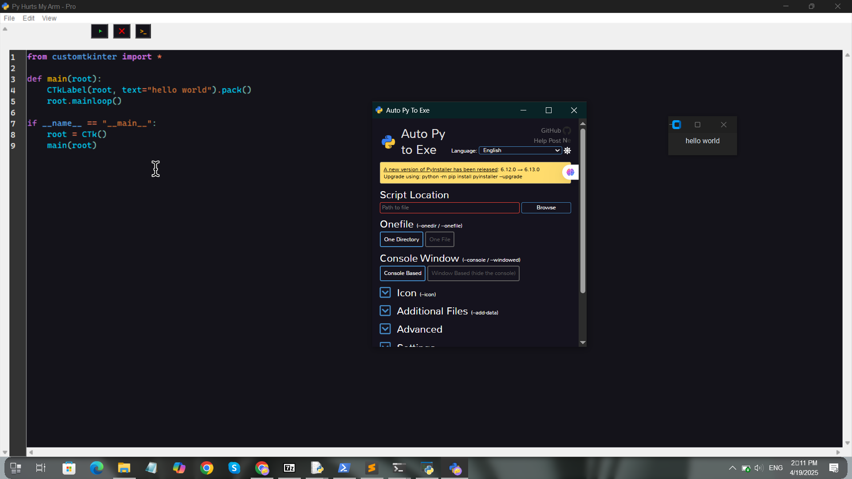Open the View menu

pyautogui.click(x=49, y=18)
